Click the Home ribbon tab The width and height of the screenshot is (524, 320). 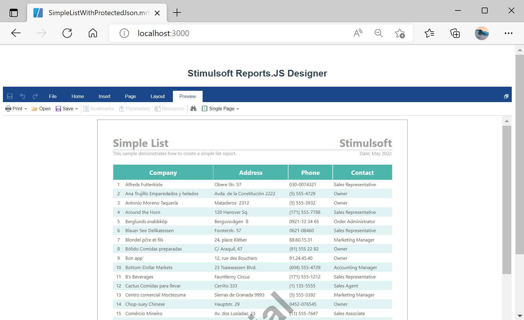click(78, 96)
